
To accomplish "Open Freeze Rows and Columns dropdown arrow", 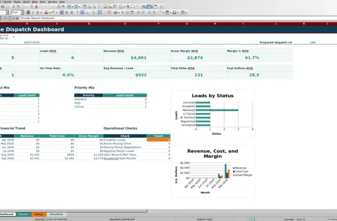I will (152, 7).
